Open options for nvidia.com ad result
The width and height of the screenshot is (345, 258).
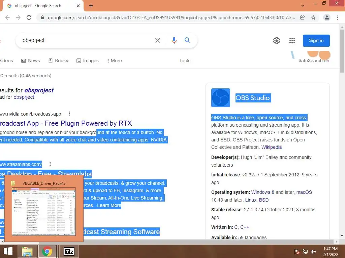(69, 114)
